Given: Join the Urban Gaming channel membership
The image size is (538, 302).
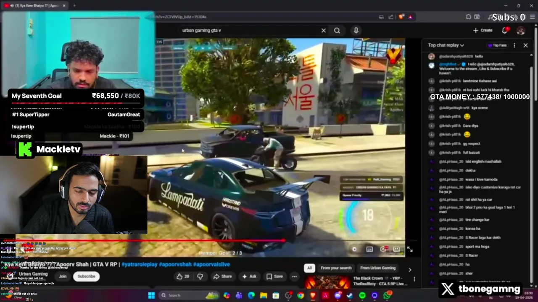Looking at the screenshot, I should coord(63,276).
